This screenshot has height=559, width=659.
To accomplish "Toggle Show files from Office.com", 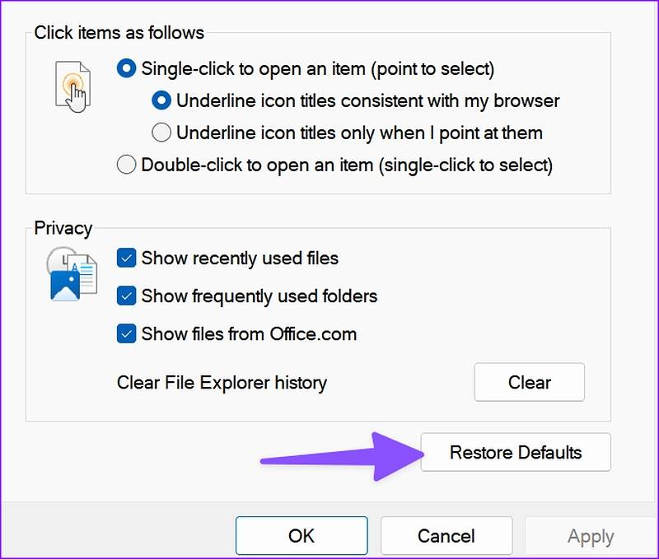I will (x=126, y=334).
